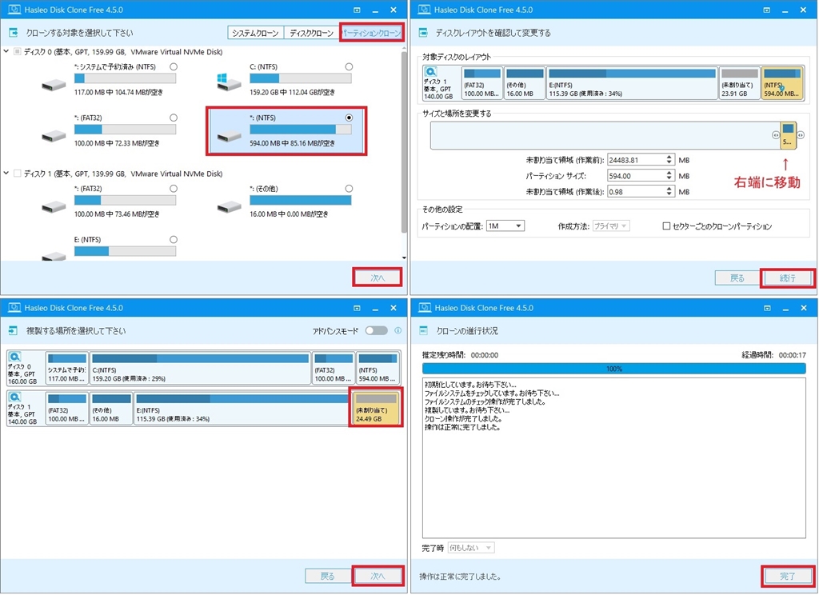Open the 作成方法 プライマリ dropdown
The width and height of the screenshot is (819, 595).
611,226
